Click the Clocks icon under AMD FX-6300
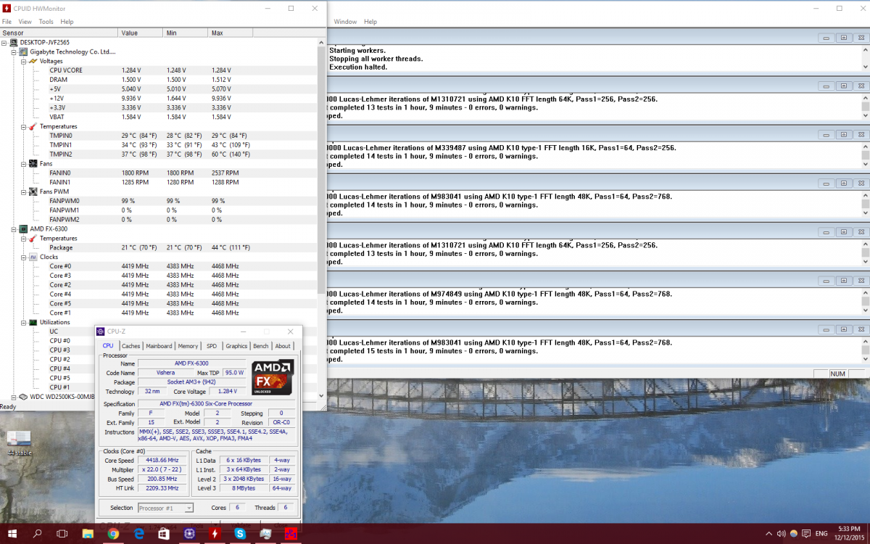Screen dimensions: 870x544 coord(33,257)
